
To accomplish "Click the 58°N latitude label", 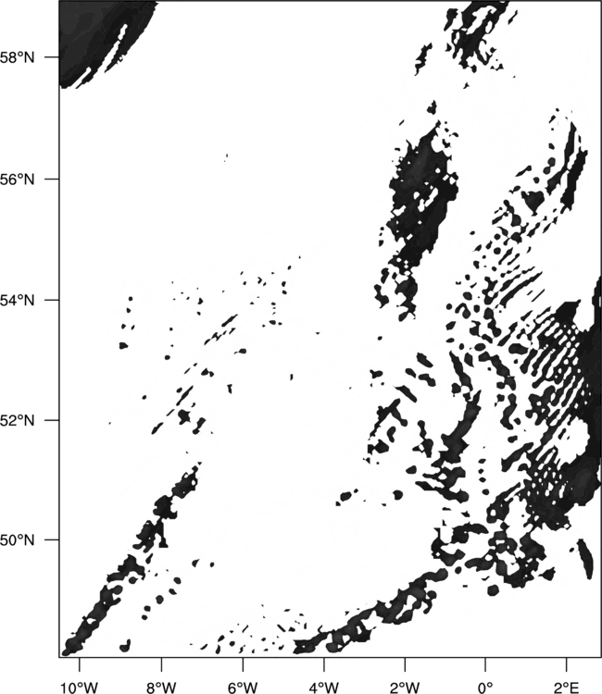I will 18,57.
